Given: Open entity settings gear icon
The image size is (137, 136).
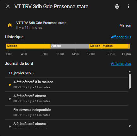Looking at the screenshot, I should click(117, 6).
